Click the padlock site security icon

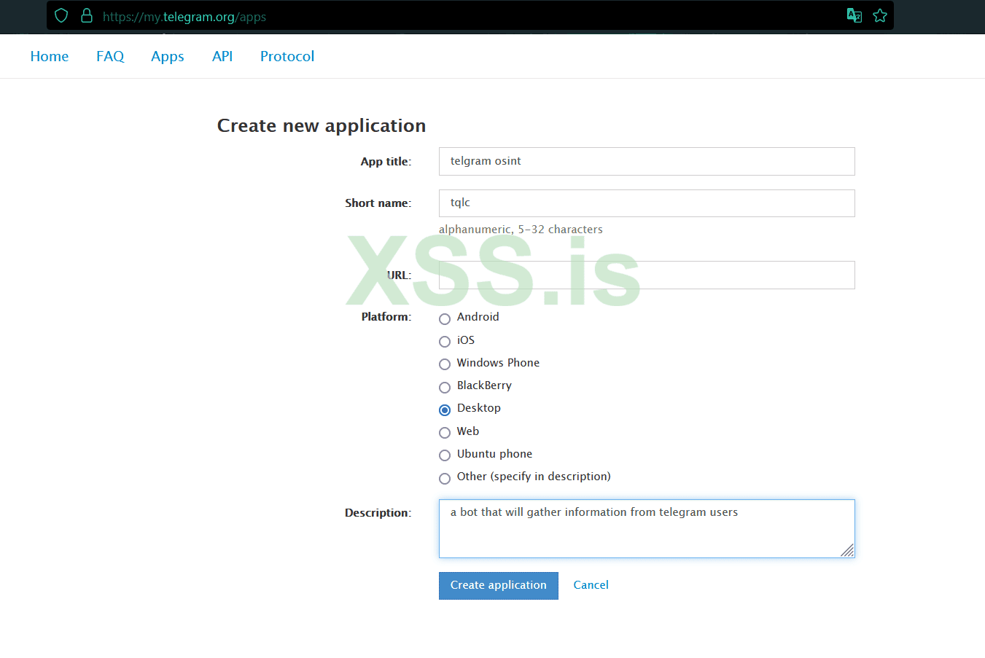[87, 15]
